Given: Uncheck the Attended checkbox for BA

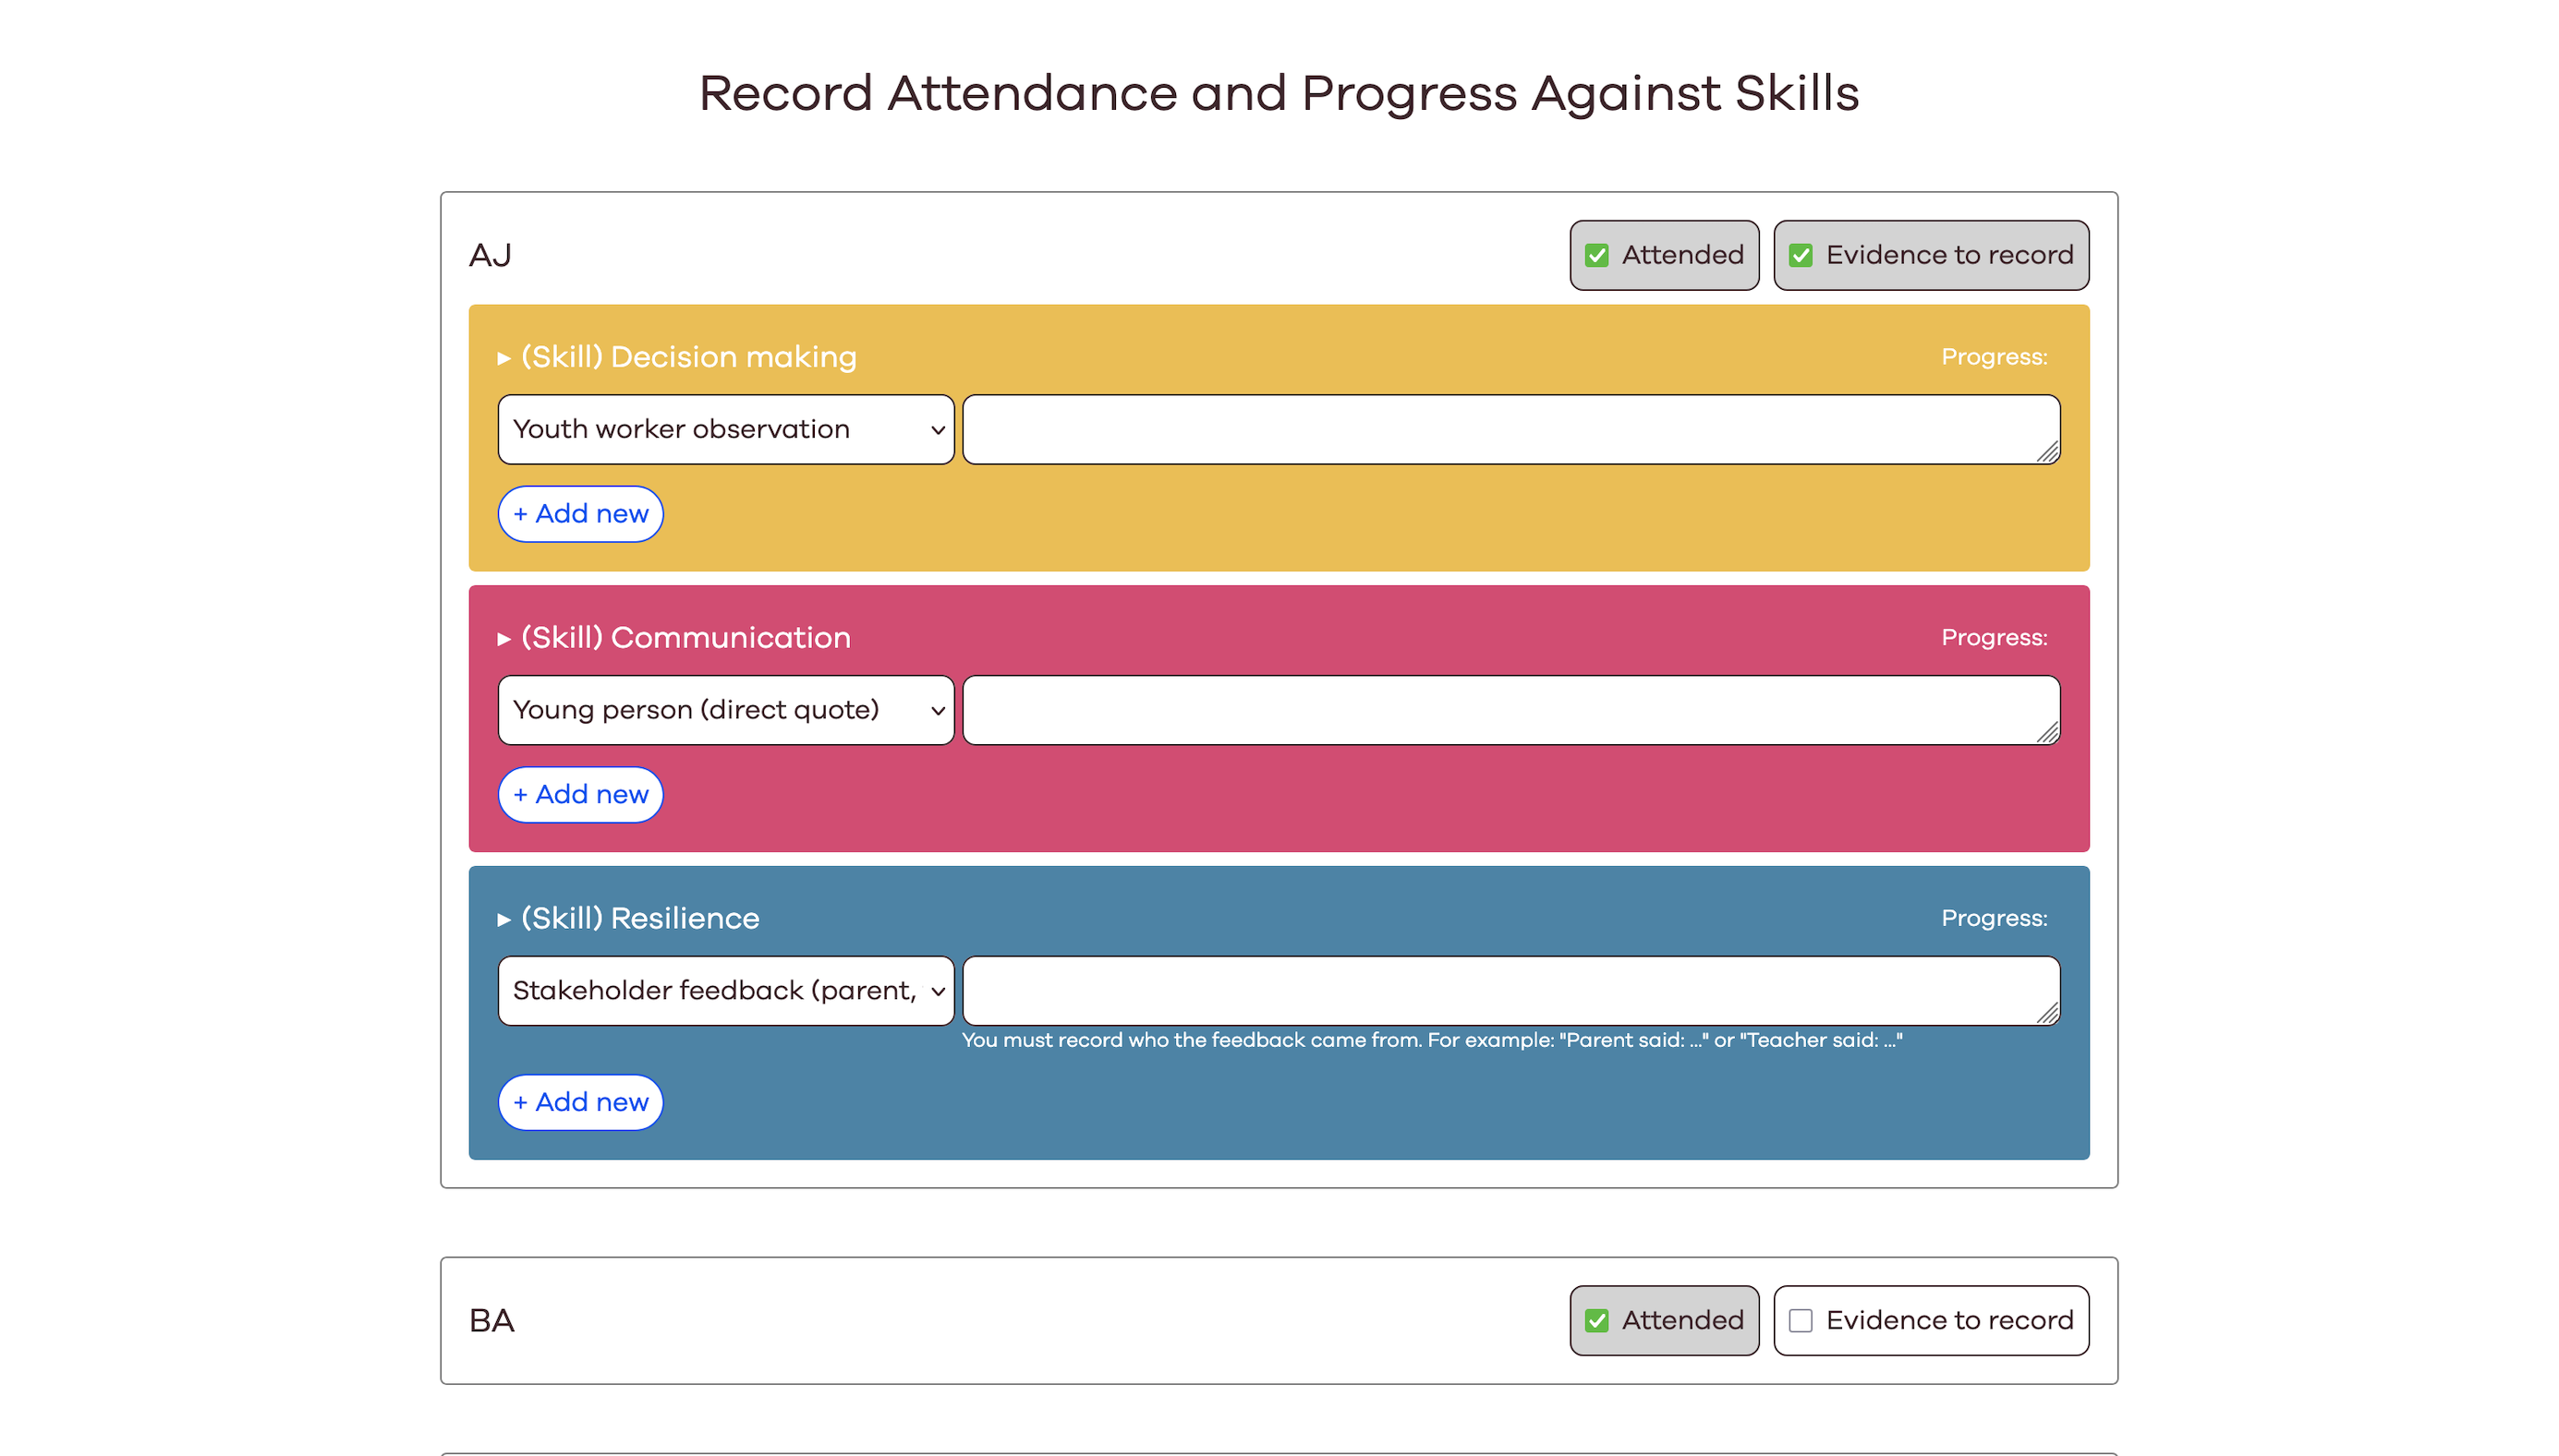Looking at the screenshot, I should [1596, 1320].
